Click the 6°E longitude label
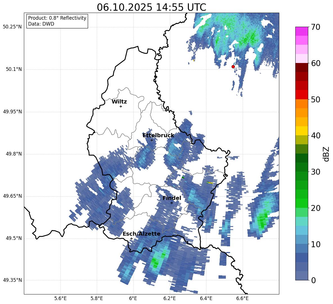The width and height of the screenshot is (333, 304). (133, 298)
